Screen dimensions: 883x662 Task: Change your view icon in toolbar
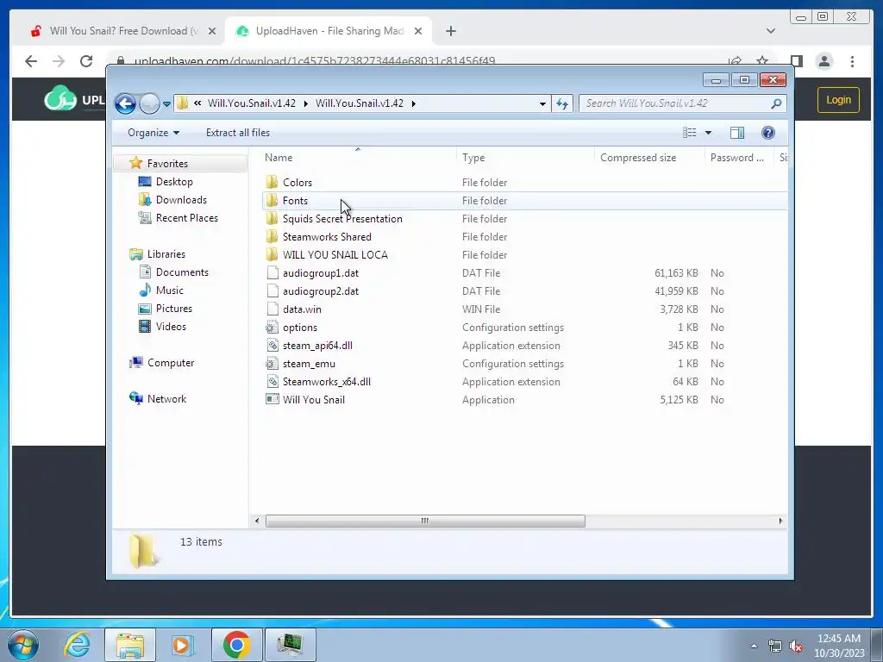click(x=689, y=133)
